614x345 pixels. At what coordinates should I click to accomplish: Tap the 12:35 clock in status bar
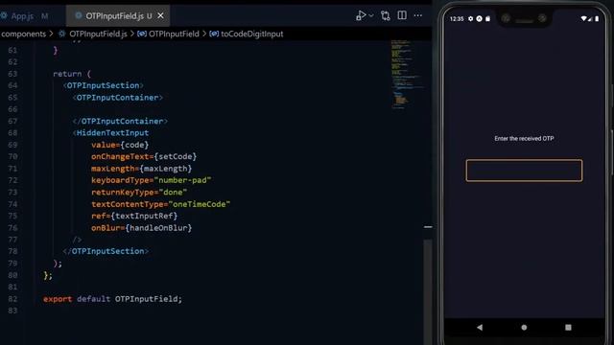(457, 19)
